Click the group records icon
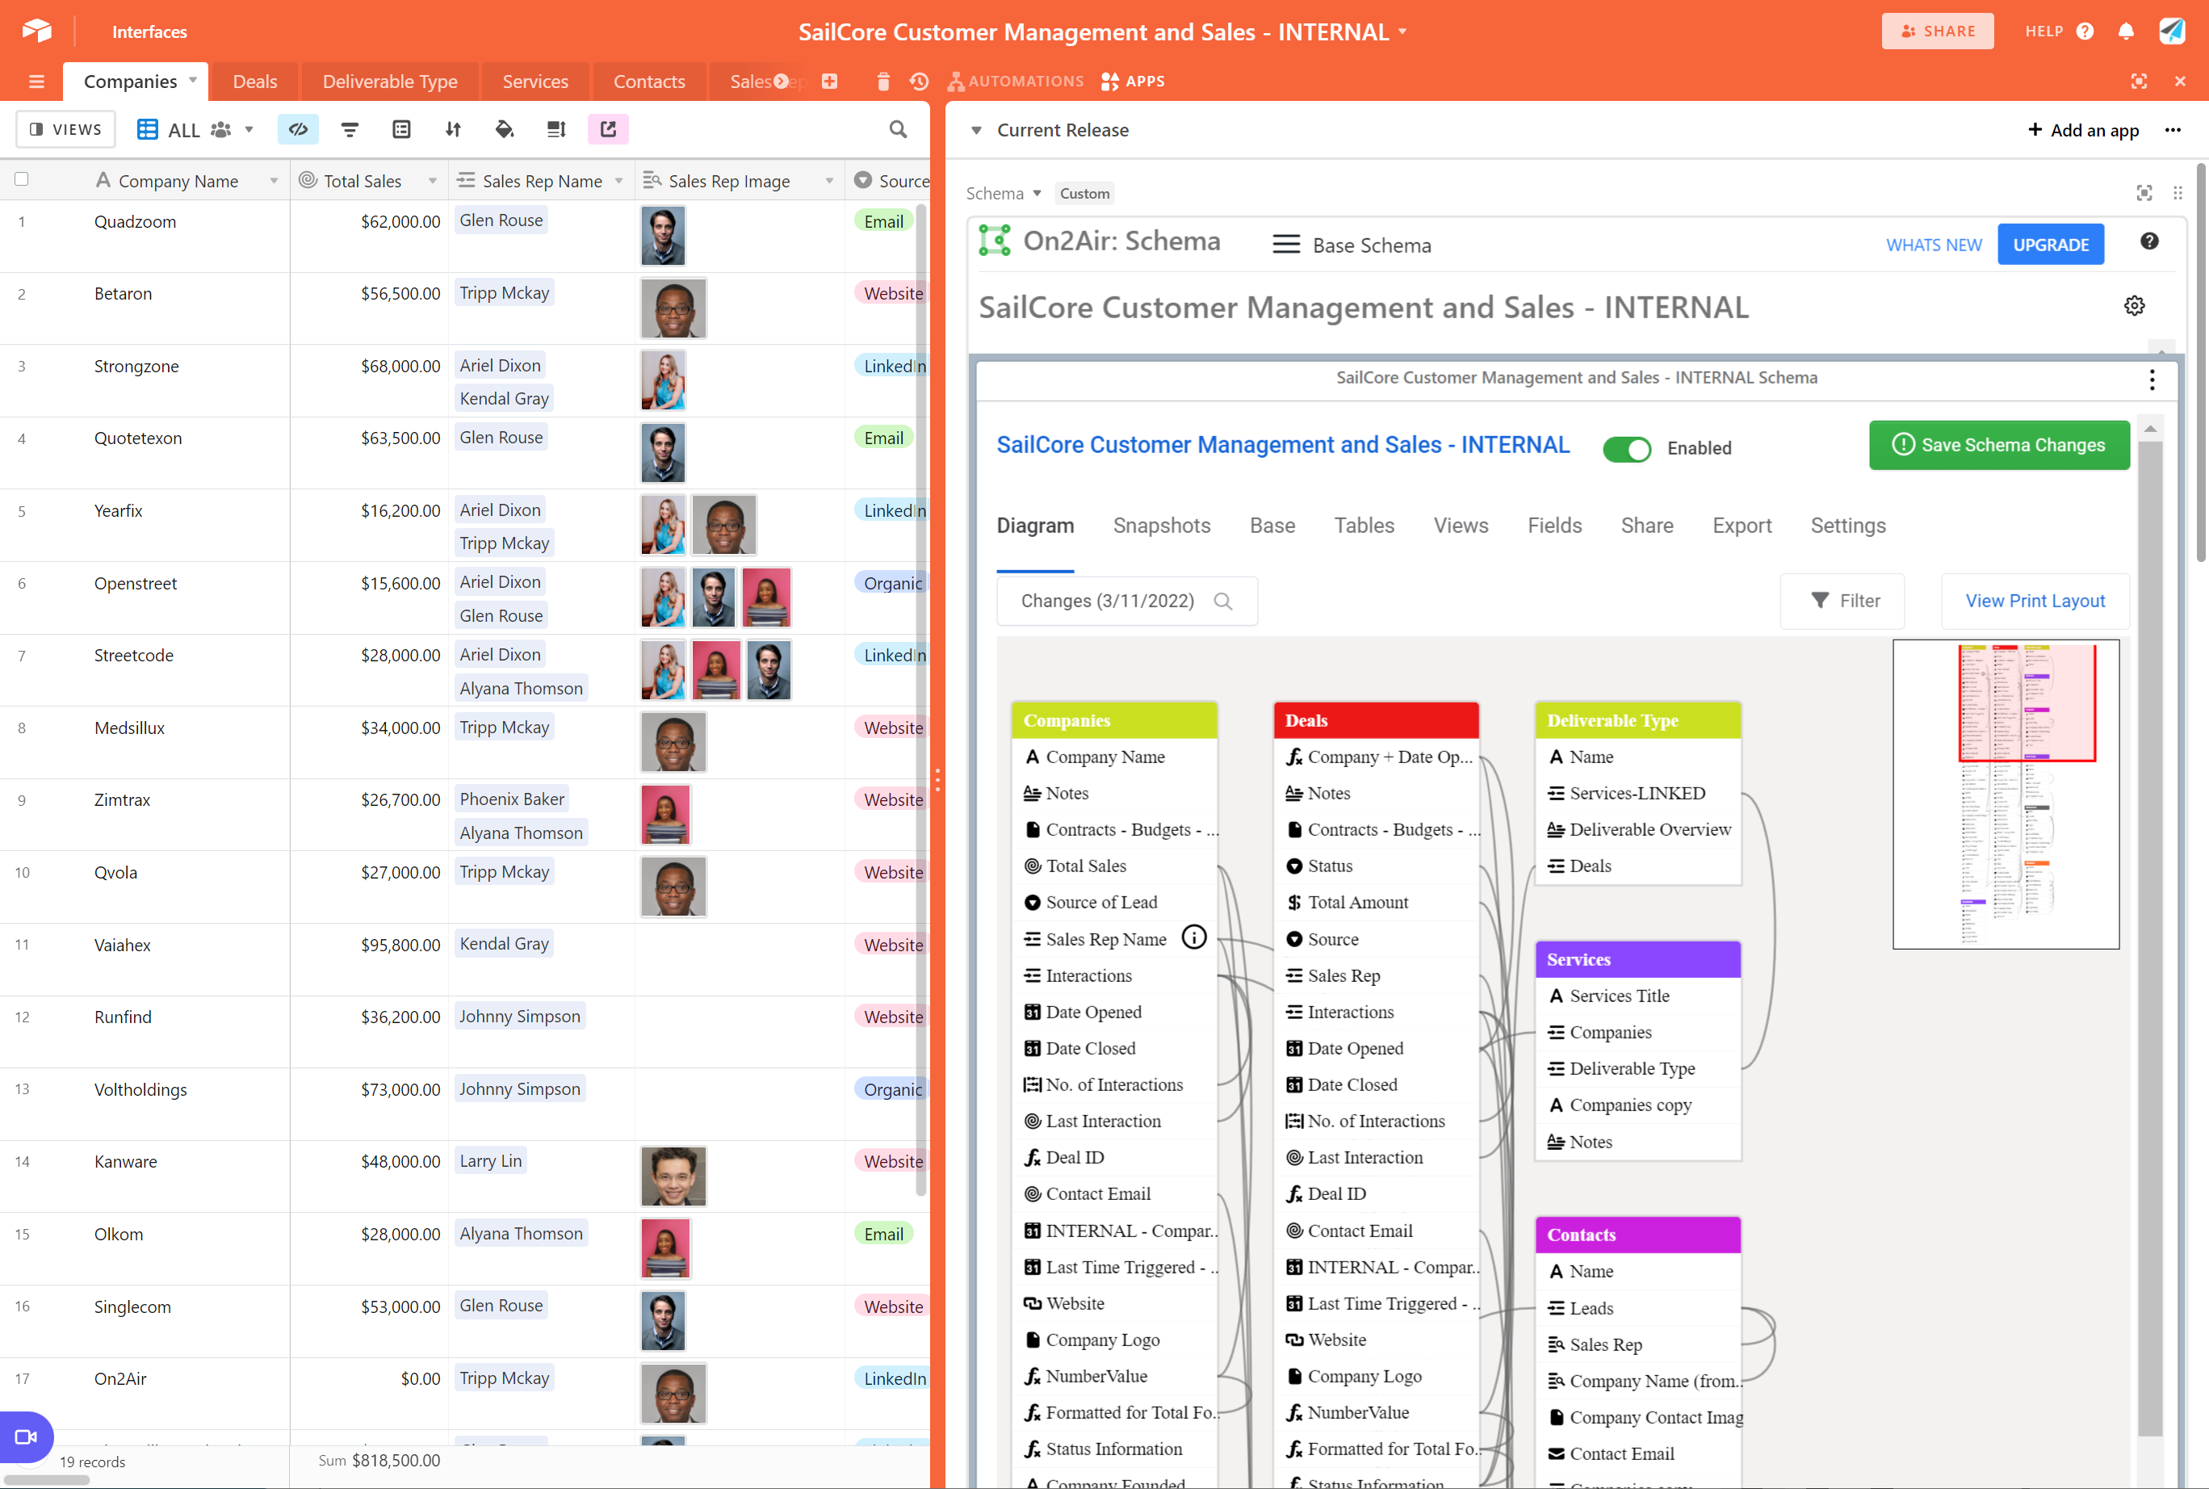The width and height of the screenshot is (2209, 1489). 401,129
